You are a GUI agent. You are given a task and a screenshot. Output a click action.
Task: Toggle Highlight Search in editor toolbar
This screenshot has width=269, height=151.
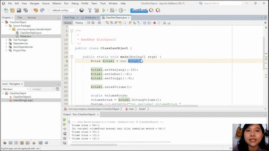120,23
